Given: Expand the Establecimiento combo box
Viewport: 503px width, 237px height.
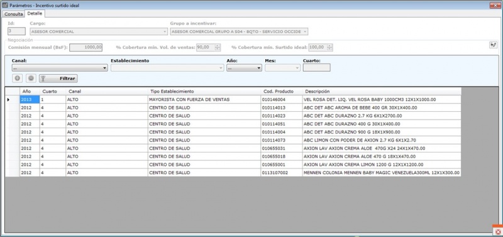Looking at the screenshot, I should (167, 68).
